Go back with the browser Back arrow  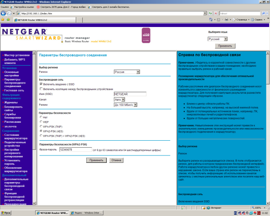[x=3, y=13]
